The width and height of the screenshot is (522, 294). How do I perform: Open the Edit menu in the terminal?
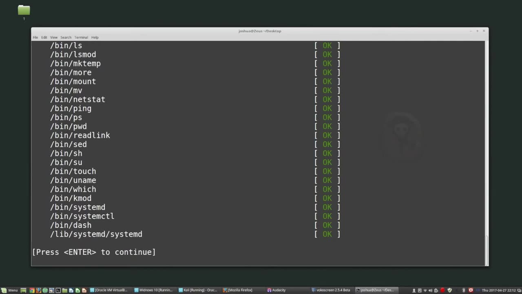(44, 37)
